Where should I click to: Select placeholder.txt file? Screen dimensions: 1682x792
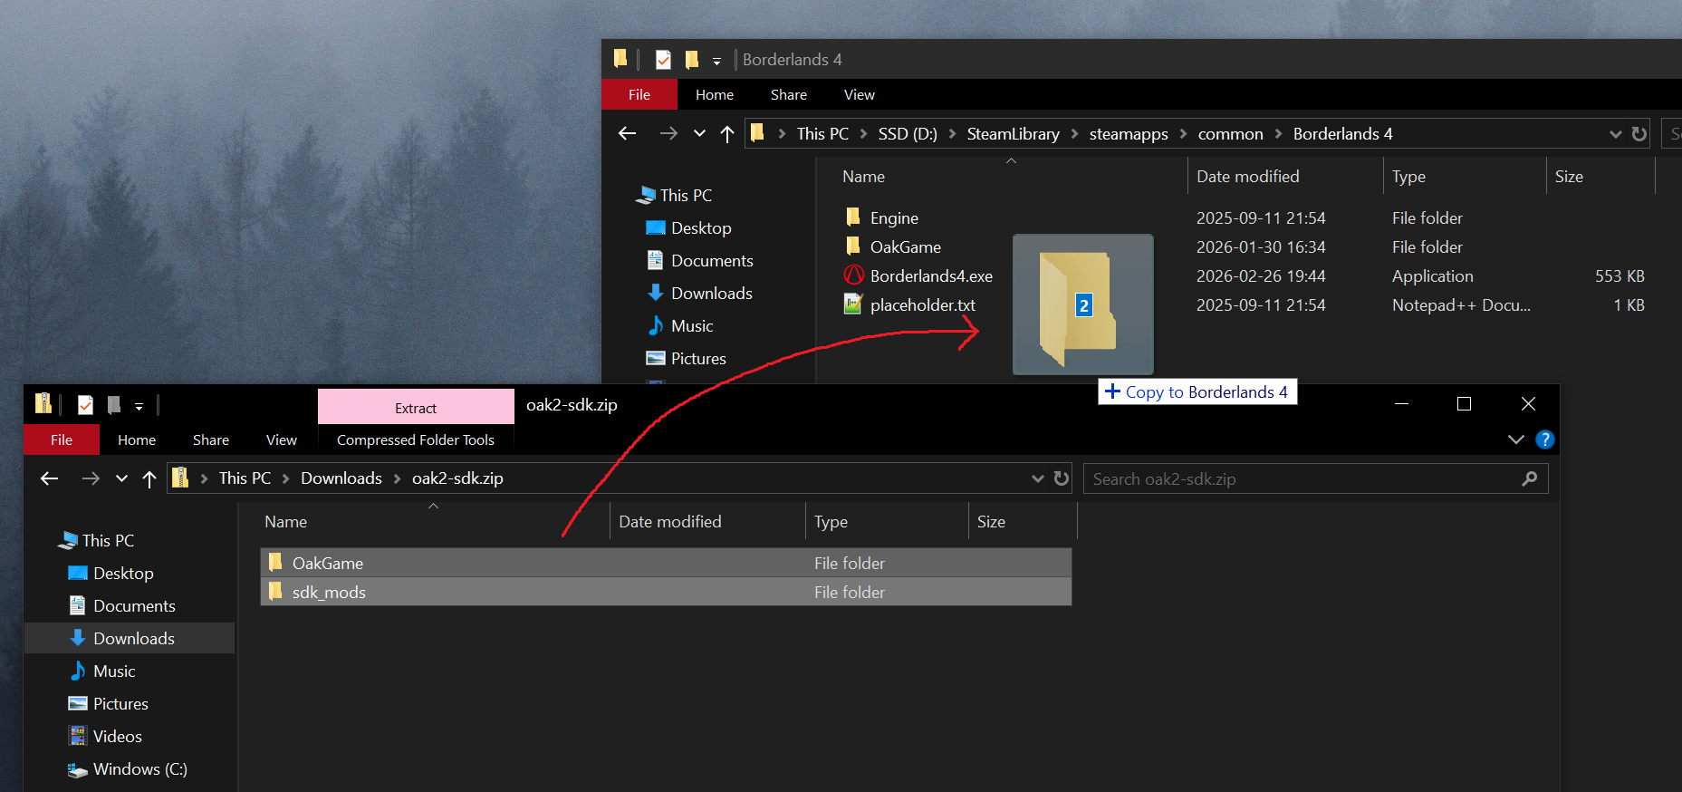(922, 305)
